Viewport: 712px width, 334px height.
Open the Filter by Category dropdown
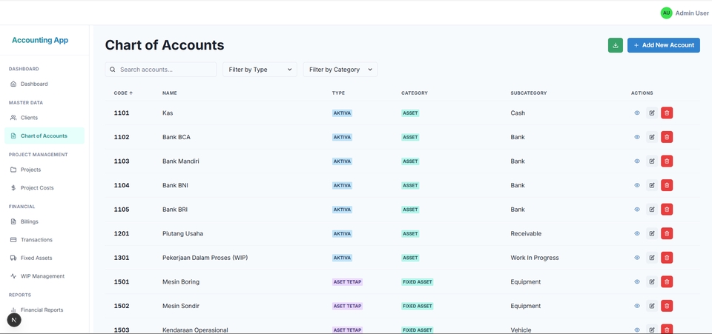tap(340, 70)
